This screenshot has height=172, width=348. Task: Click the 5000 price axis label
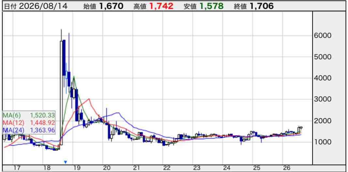tap(323, 57)
